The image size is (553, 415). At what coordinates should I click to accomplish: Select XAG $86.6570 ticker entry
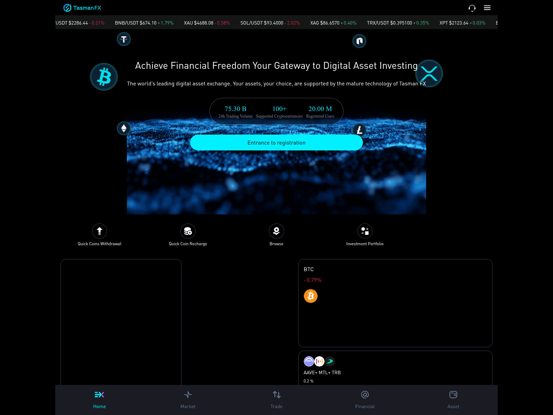point(333,23)
